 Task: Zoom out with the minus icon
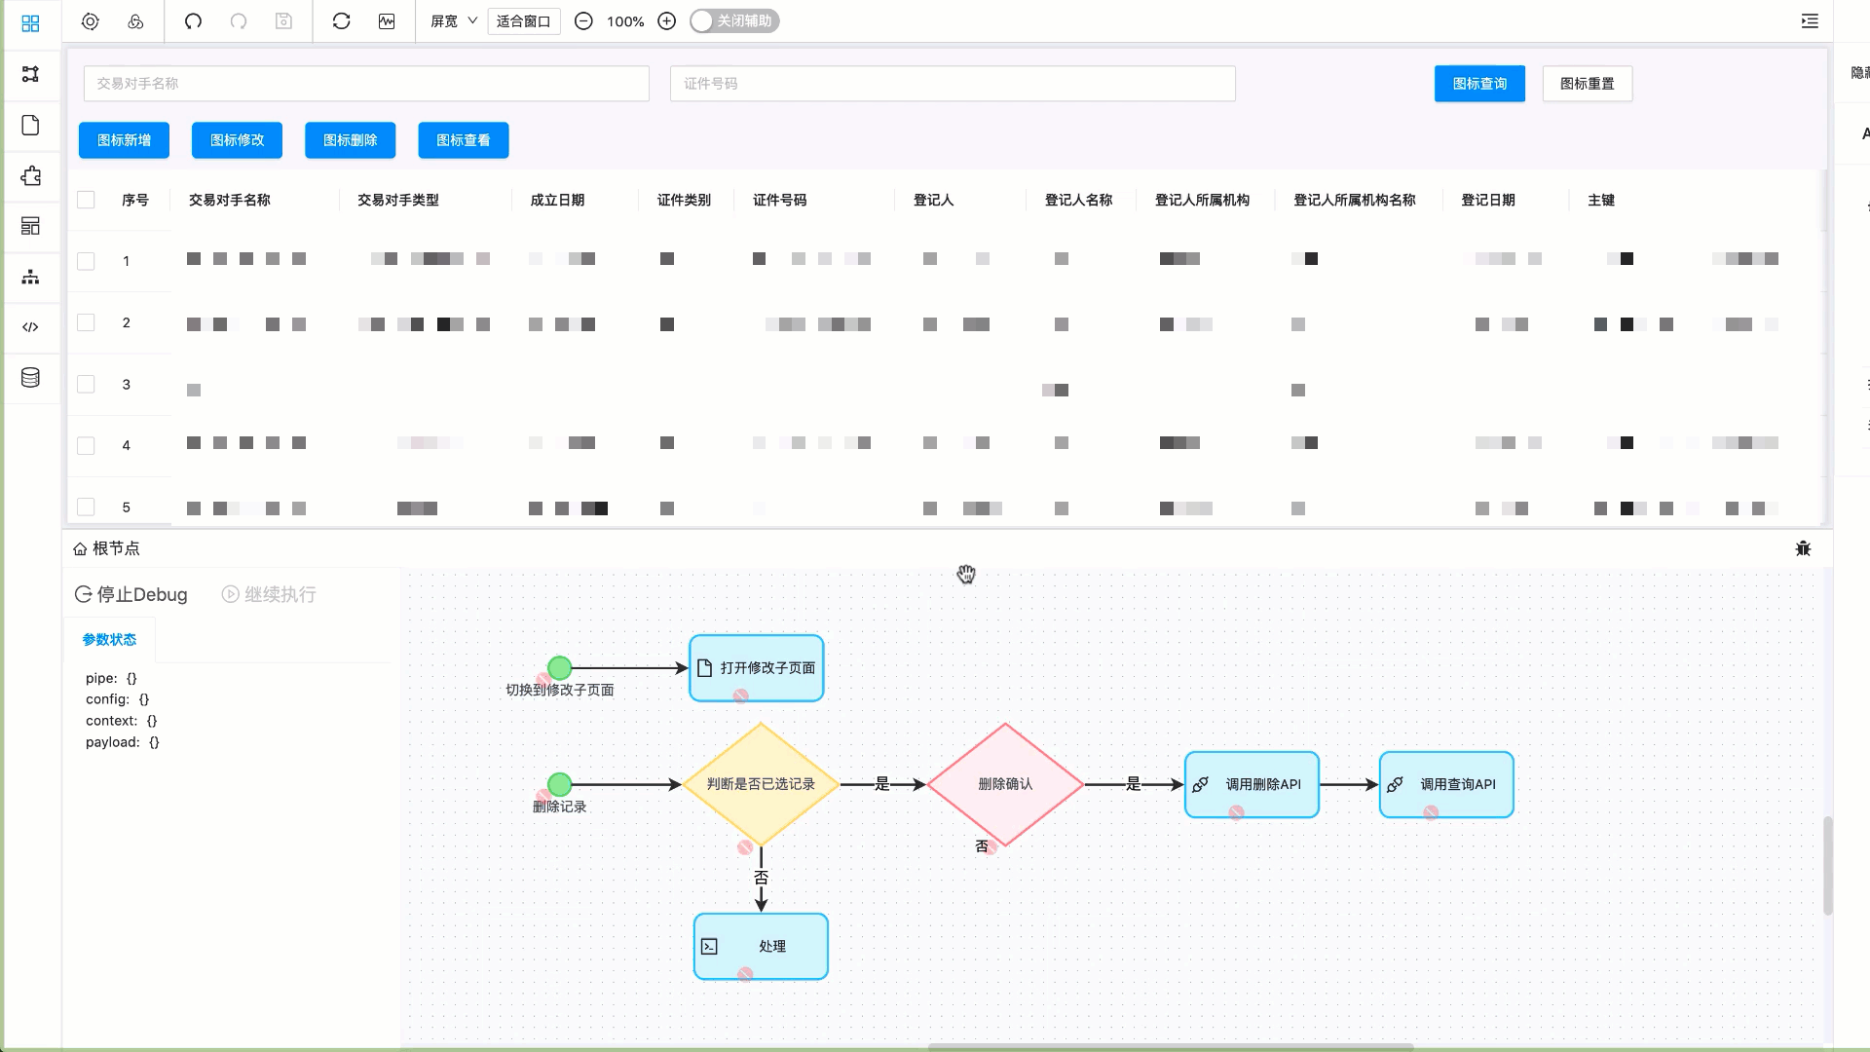583,21
